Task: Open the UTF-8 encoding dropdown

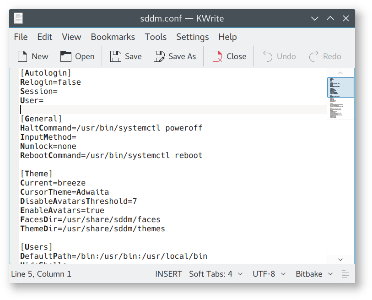Action: [269, 274]
